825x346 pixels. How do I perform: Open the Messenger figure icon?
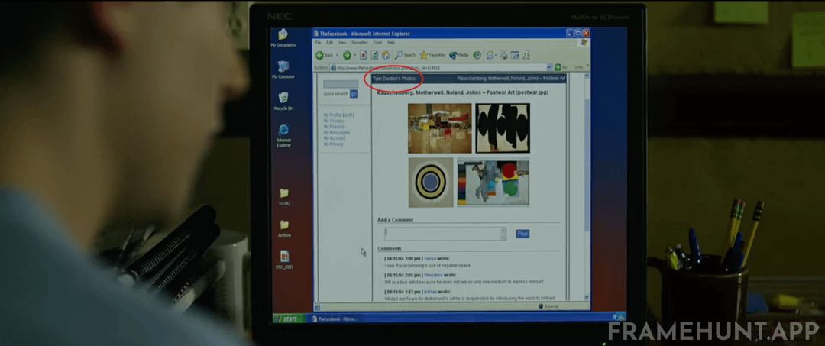tap(526, 55)
